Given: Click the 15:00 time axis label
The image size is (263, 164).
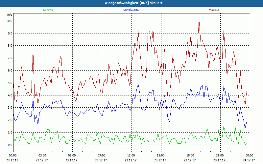Looking at the screenshot, I should click(x=160, y=155).
